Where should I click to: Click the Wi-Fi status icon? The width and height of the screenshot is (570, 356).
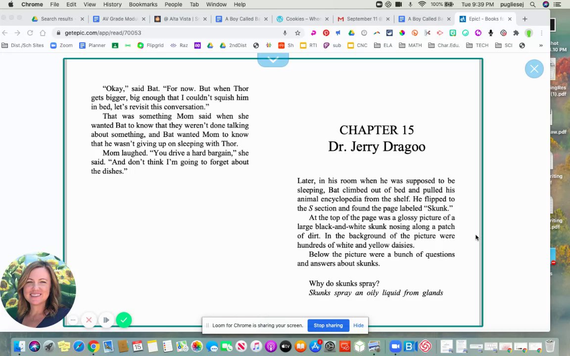pos(422,4)
